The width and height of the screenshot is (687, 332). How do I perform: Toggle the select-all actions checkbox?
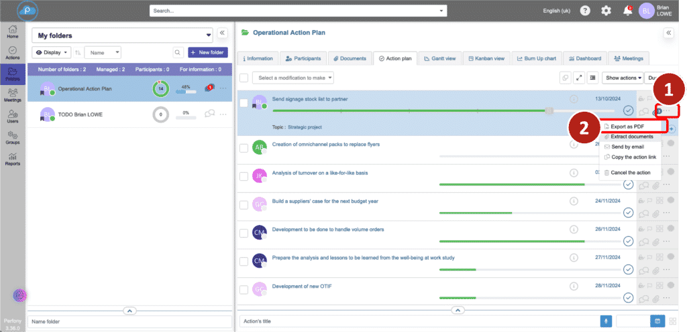pos(244,78)
